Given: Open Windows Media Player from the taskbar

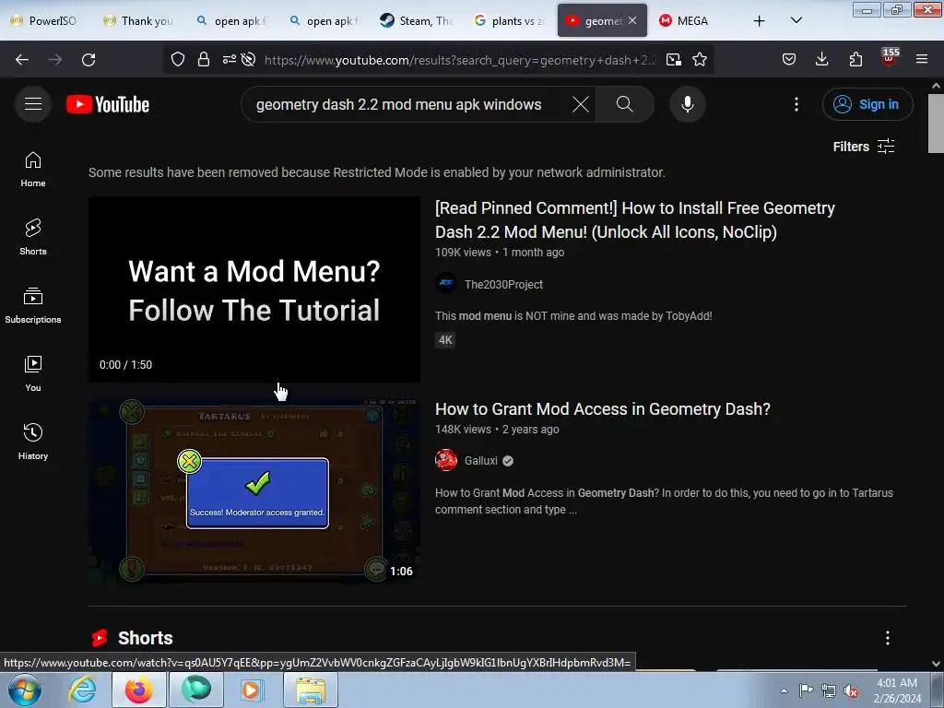Looking at the screenshot, I should tap(251, 690).
